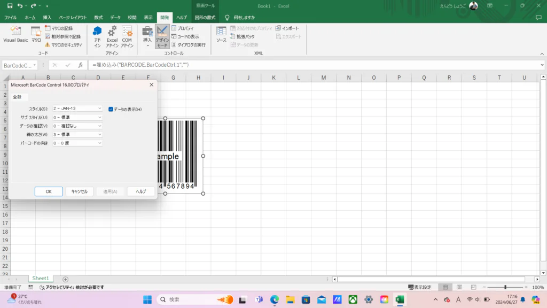This screenshot has width=547, height=308.
Task: Click XML インポート
Action: tap(287, 28)
